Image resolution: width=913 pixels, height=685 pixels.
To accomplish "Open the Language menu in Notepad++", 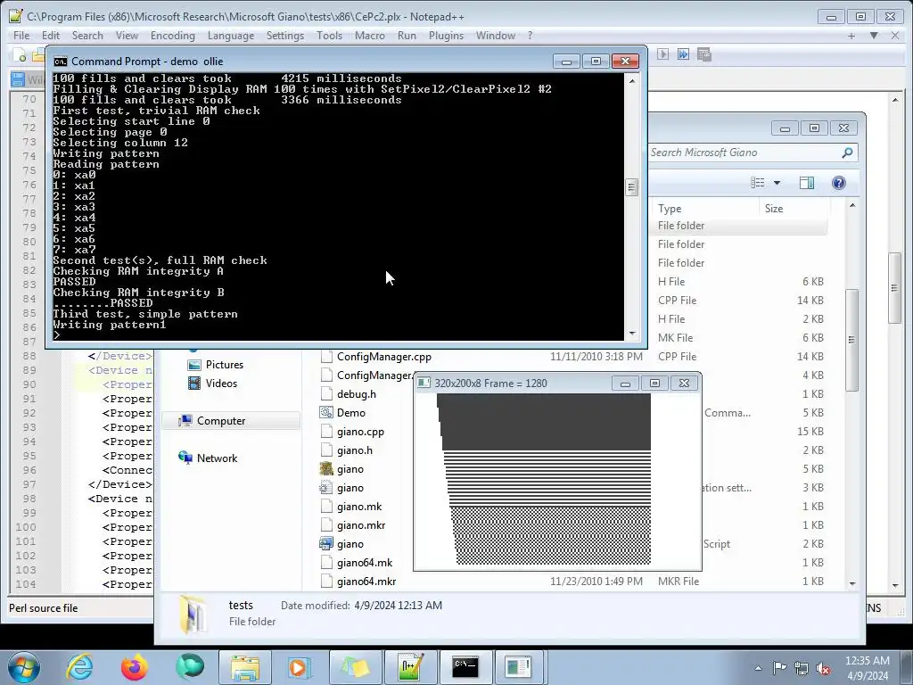I will [231, 36].
